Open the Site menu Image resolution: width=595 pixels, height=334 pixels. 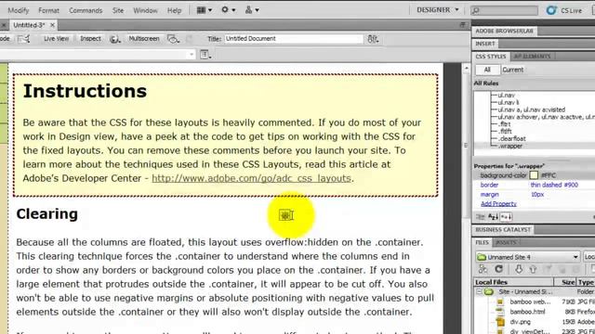(x=118, y=10)
